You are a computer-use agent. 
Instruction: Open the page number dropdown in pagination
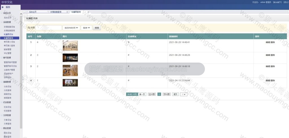[x=183, y=94]
